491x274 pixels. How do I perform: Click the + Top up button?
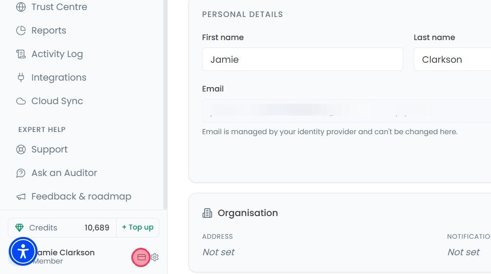click(138, 227)
